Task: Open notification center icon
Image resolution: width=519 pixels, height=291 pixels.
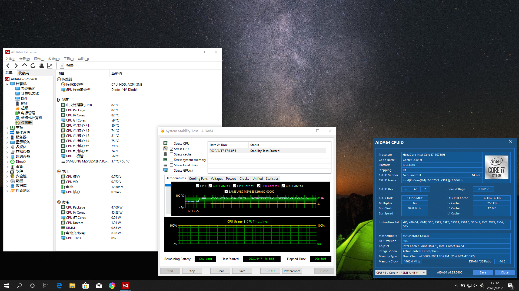Action: click(511, 286)
